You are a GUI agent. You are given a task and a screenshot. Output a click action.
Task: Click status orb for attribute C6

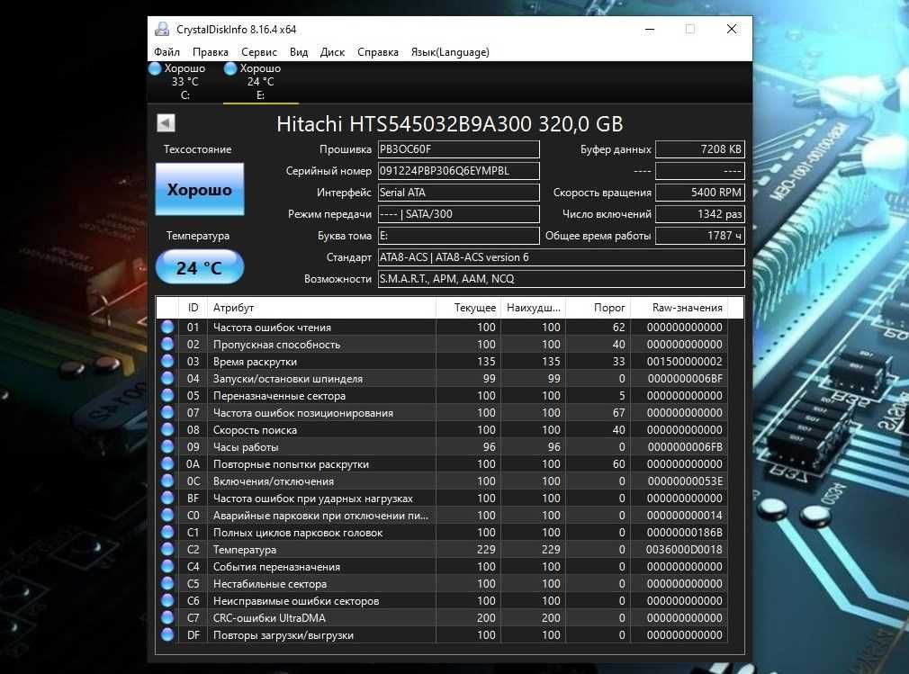167,600
